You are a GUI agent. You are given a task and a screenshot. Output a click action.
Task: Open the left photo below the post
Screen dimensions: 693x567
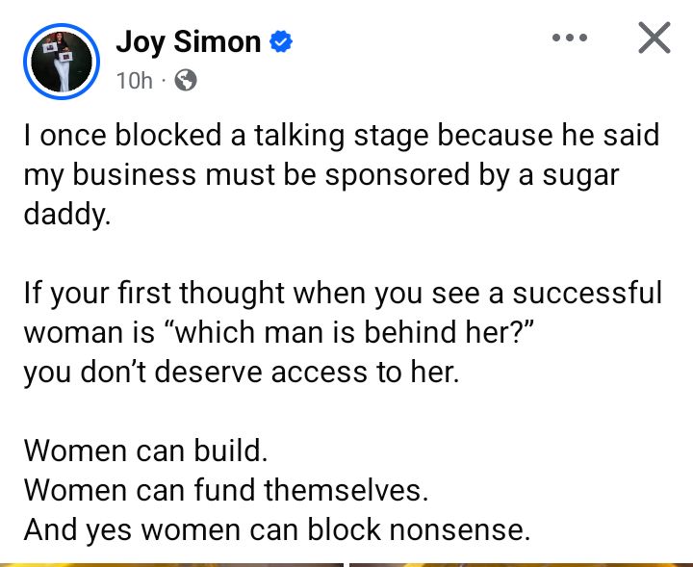[x=171, y=564]
